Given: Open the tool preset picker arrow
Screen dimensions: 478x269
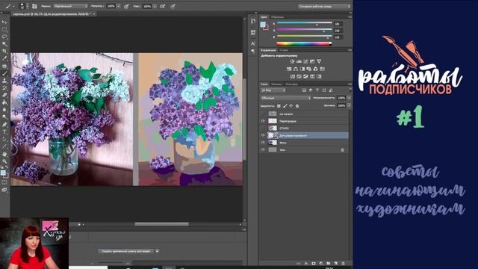Looking at the screenshot, I should (13, 6).
